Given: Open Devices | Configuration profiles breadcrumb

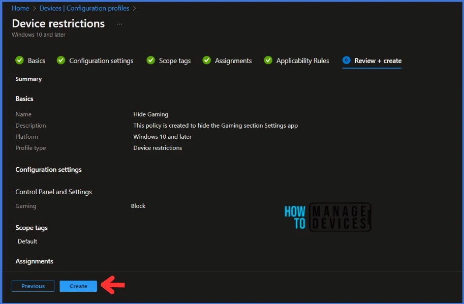Looking at the screenshot, I should click(x=84, y=8).
